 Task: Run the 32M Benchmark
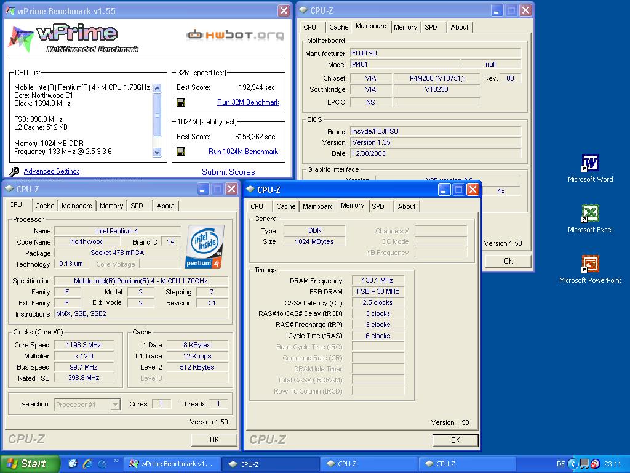tap(248, 102)
